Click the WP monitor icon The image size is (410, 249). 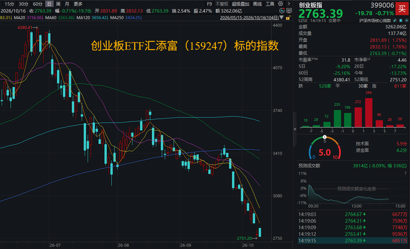[x=289, y=11]
